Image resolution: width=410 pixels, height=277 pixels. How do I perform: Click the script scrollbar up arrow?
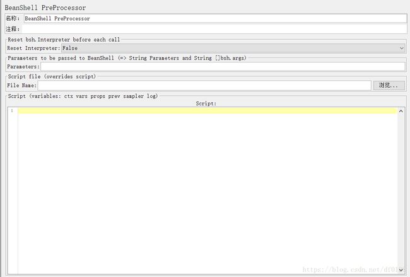click(401, 111)
